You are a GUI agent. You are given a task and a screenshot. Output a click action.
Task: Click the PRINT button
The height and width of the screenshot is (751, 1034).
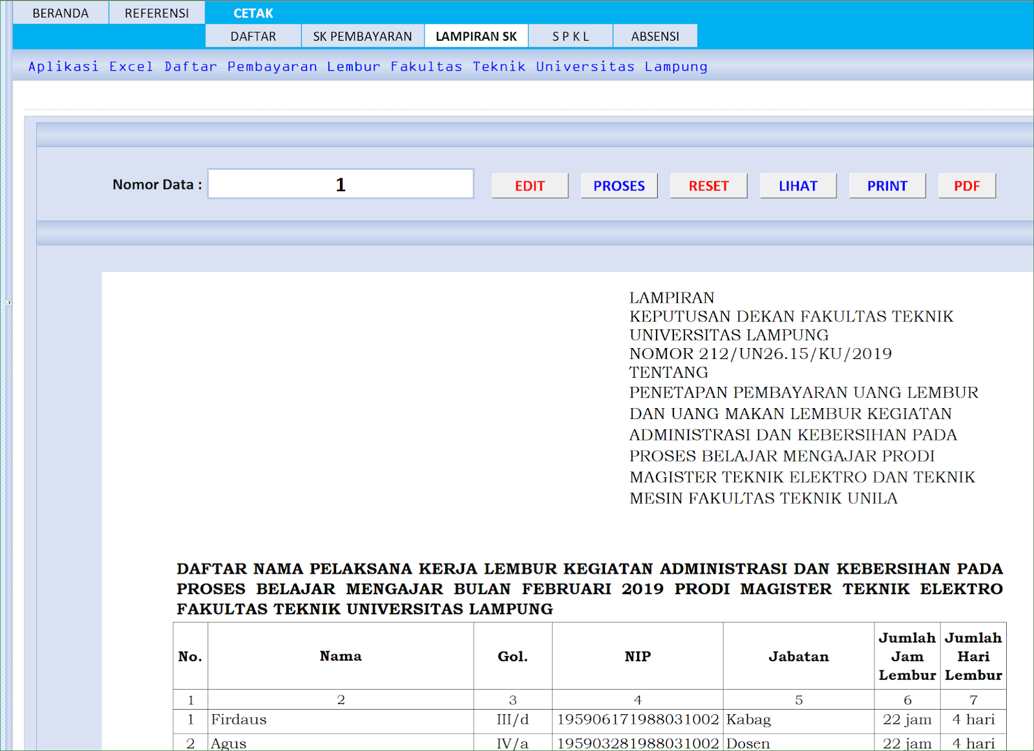pyautogui.click(x=887, y=185)
